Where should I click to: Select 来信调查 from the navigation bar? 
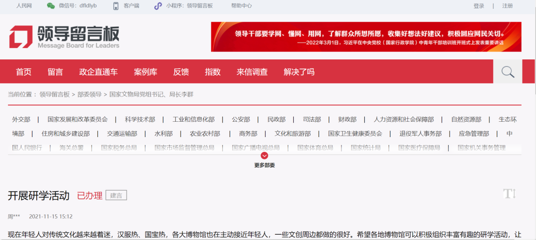(x=252, y=72)
